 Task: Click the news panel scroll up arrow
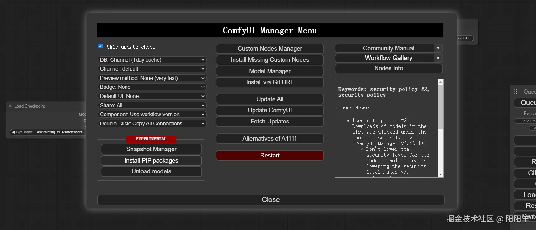[440, 82]
